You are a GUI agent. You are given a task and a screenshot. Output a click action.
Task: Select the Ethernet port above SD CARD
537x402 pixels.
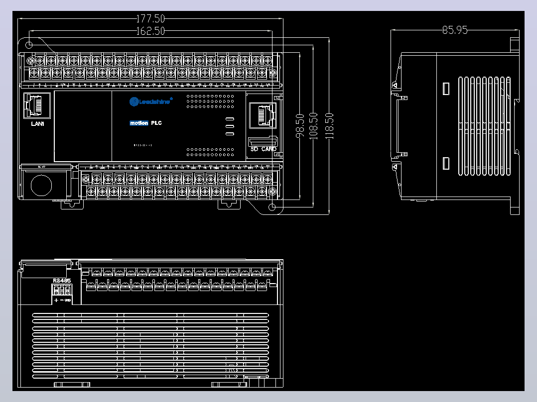coord(263,115)
